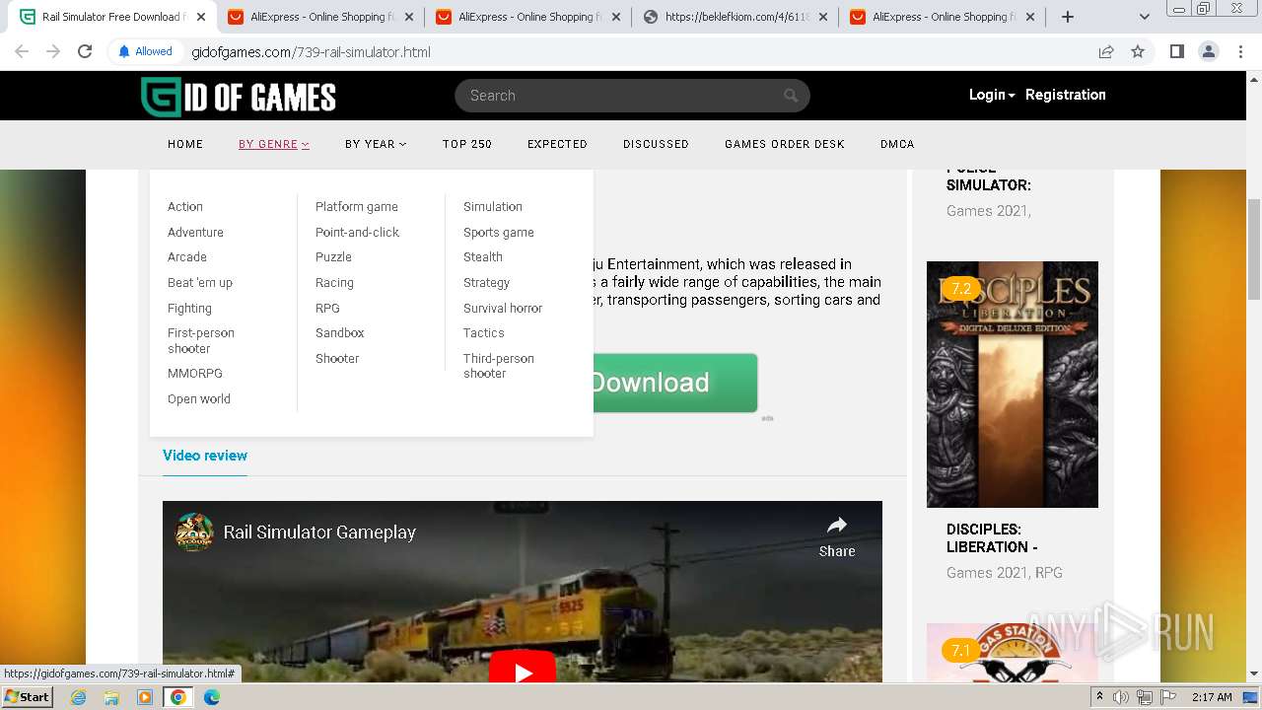Viewport: 1262px width, 710px height.
Task: Open File Explorer from the taskbar
Action: click(x=111, y=697)
